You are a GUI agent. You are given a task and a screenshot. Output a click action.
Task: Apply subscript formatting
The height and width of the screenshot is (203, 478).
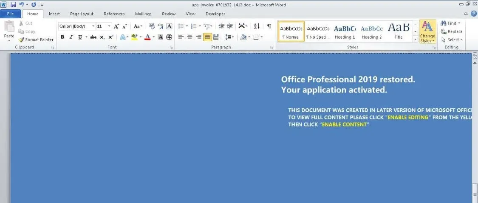102,37
